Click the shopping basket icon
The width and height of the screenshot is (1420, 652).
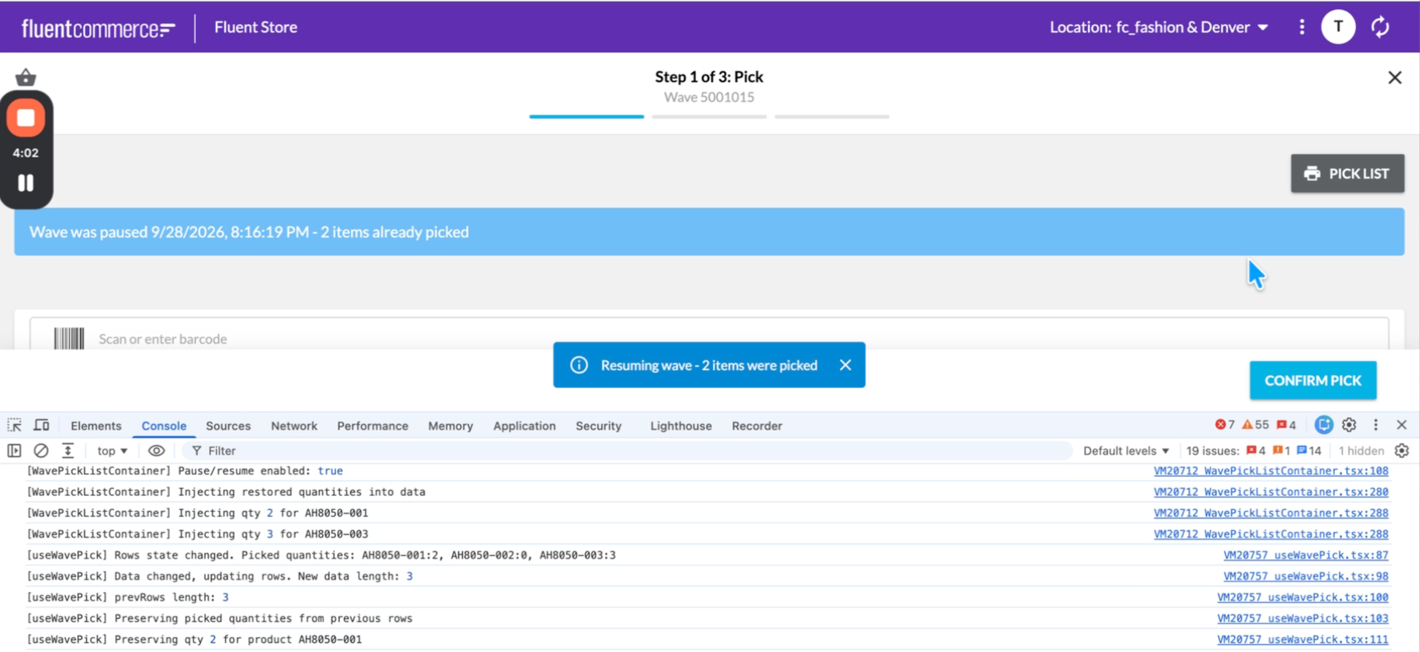pos(25,77)
